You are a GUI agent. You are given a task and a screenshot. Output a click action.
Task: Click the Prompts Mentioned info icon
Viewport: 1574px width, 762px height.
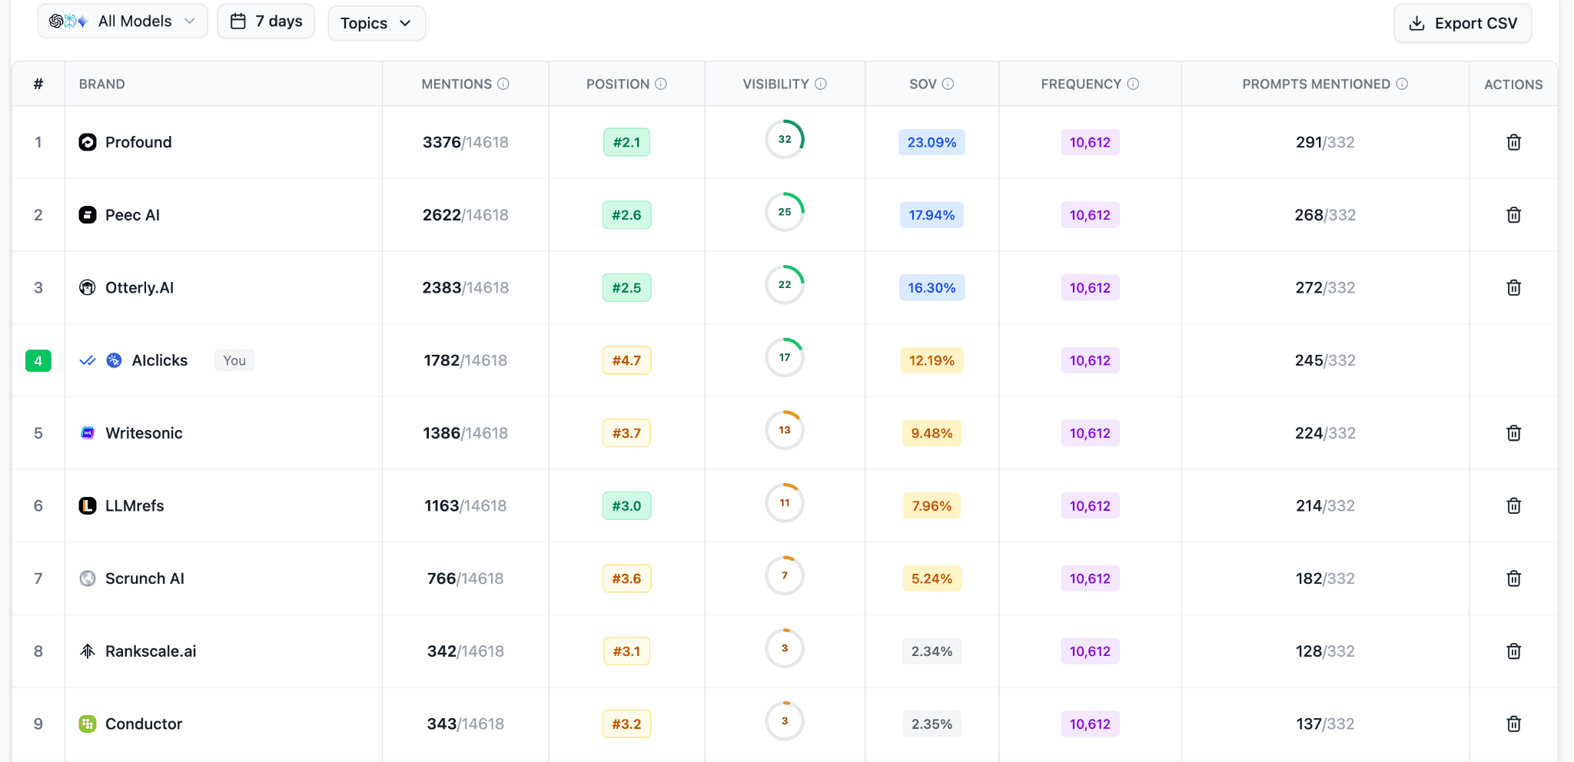1402,84
